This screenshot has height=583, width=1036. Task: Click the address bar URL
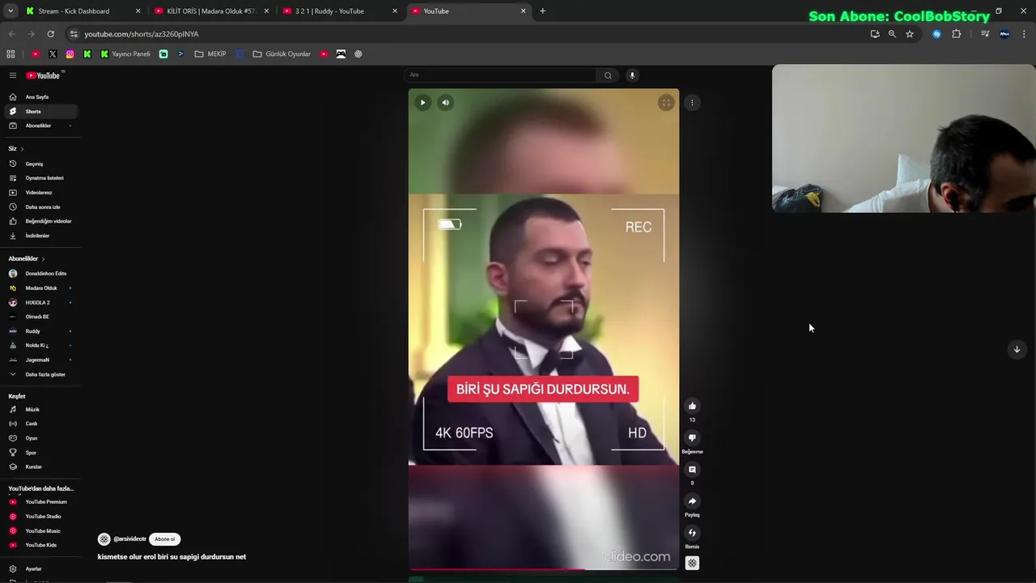(142, 34)
